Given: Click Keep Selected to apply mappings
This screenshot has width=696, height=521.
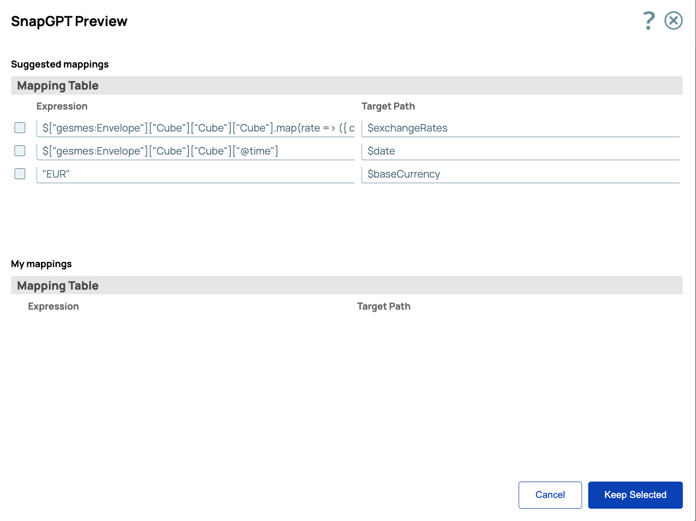Looking at the screenshot, I should point(635,495).
